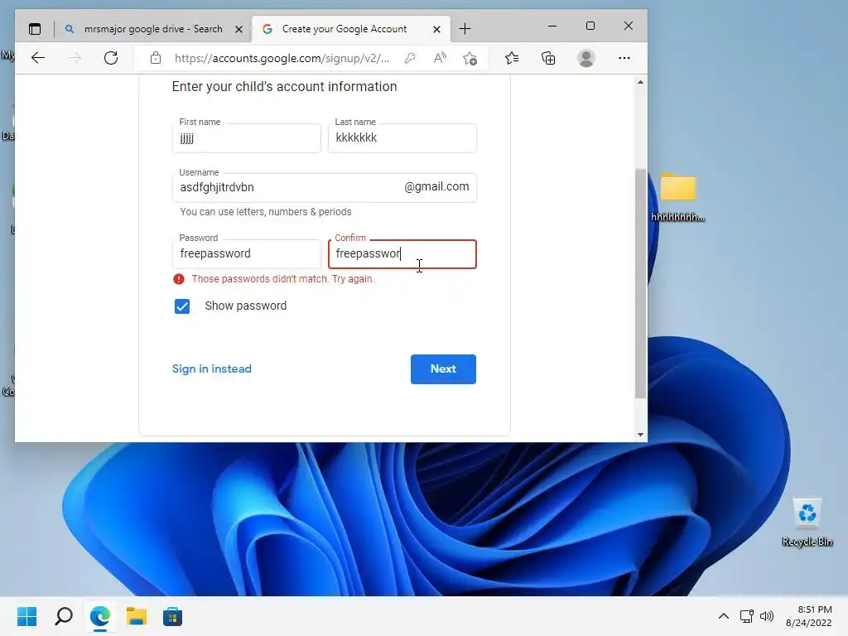The width and height of the screenshot is (848, 636).
Task: Open Settings and more ellipsis menu
Action: (x=624, y=58)
